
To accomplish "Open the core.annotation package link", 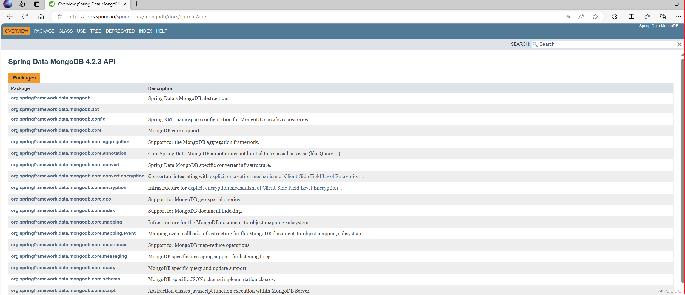I will pyautogui.click(x=69, y=153).
